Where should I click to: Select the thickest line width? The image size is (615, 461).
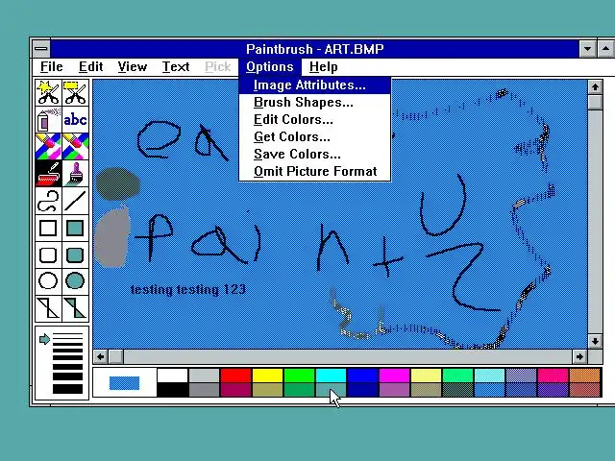(67, 389)
